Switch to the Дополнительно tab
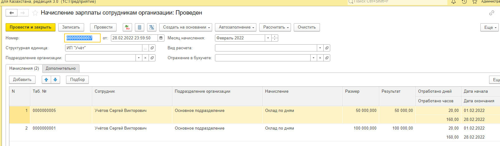The image size is (500, 146). (x=61, y=69)
